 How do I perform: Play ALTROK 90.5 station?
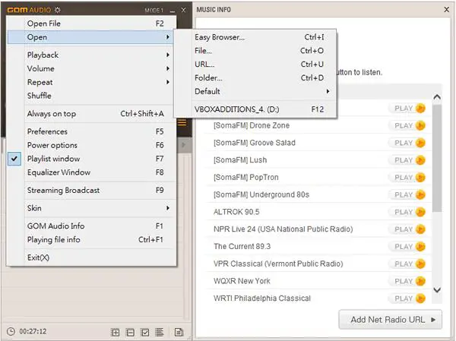coord(407,212)
